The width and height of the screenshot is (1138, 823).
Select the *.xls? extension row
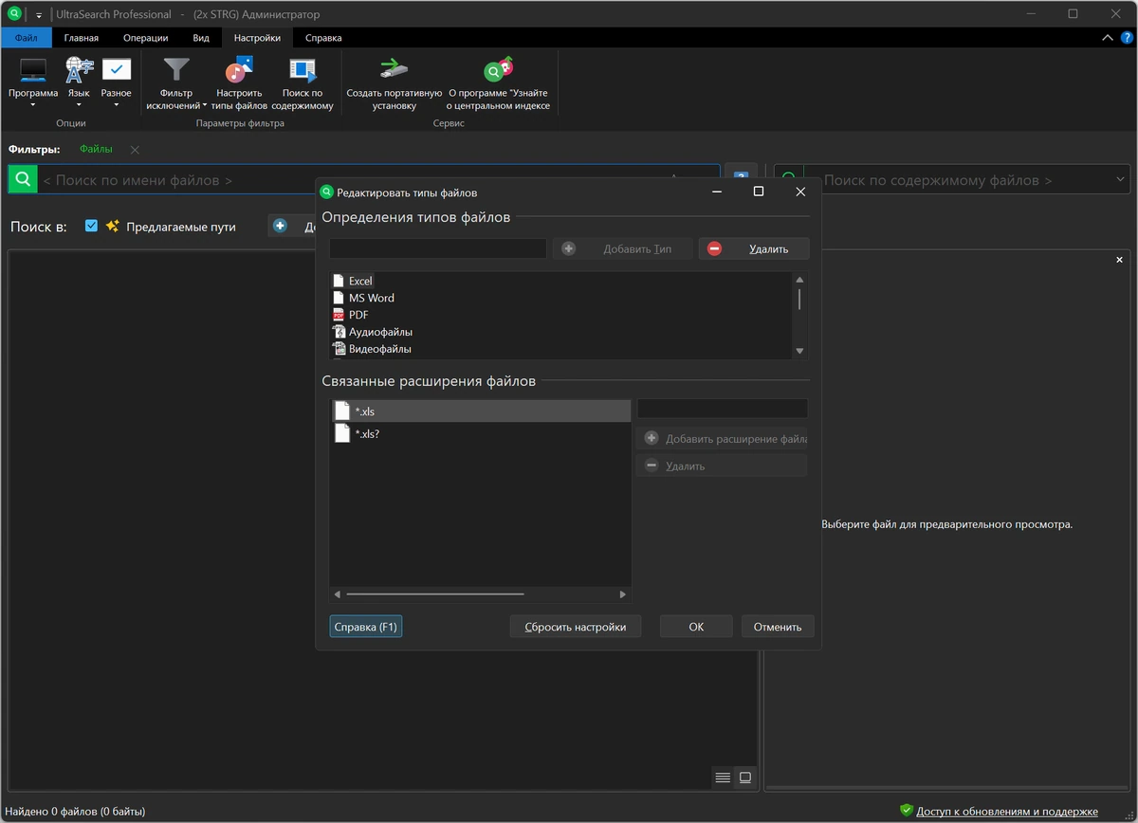click(x=480, y=433)
